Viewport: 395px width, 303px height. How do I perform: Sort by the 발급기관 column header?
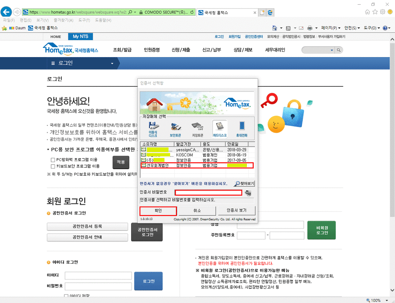coord(187,144)
